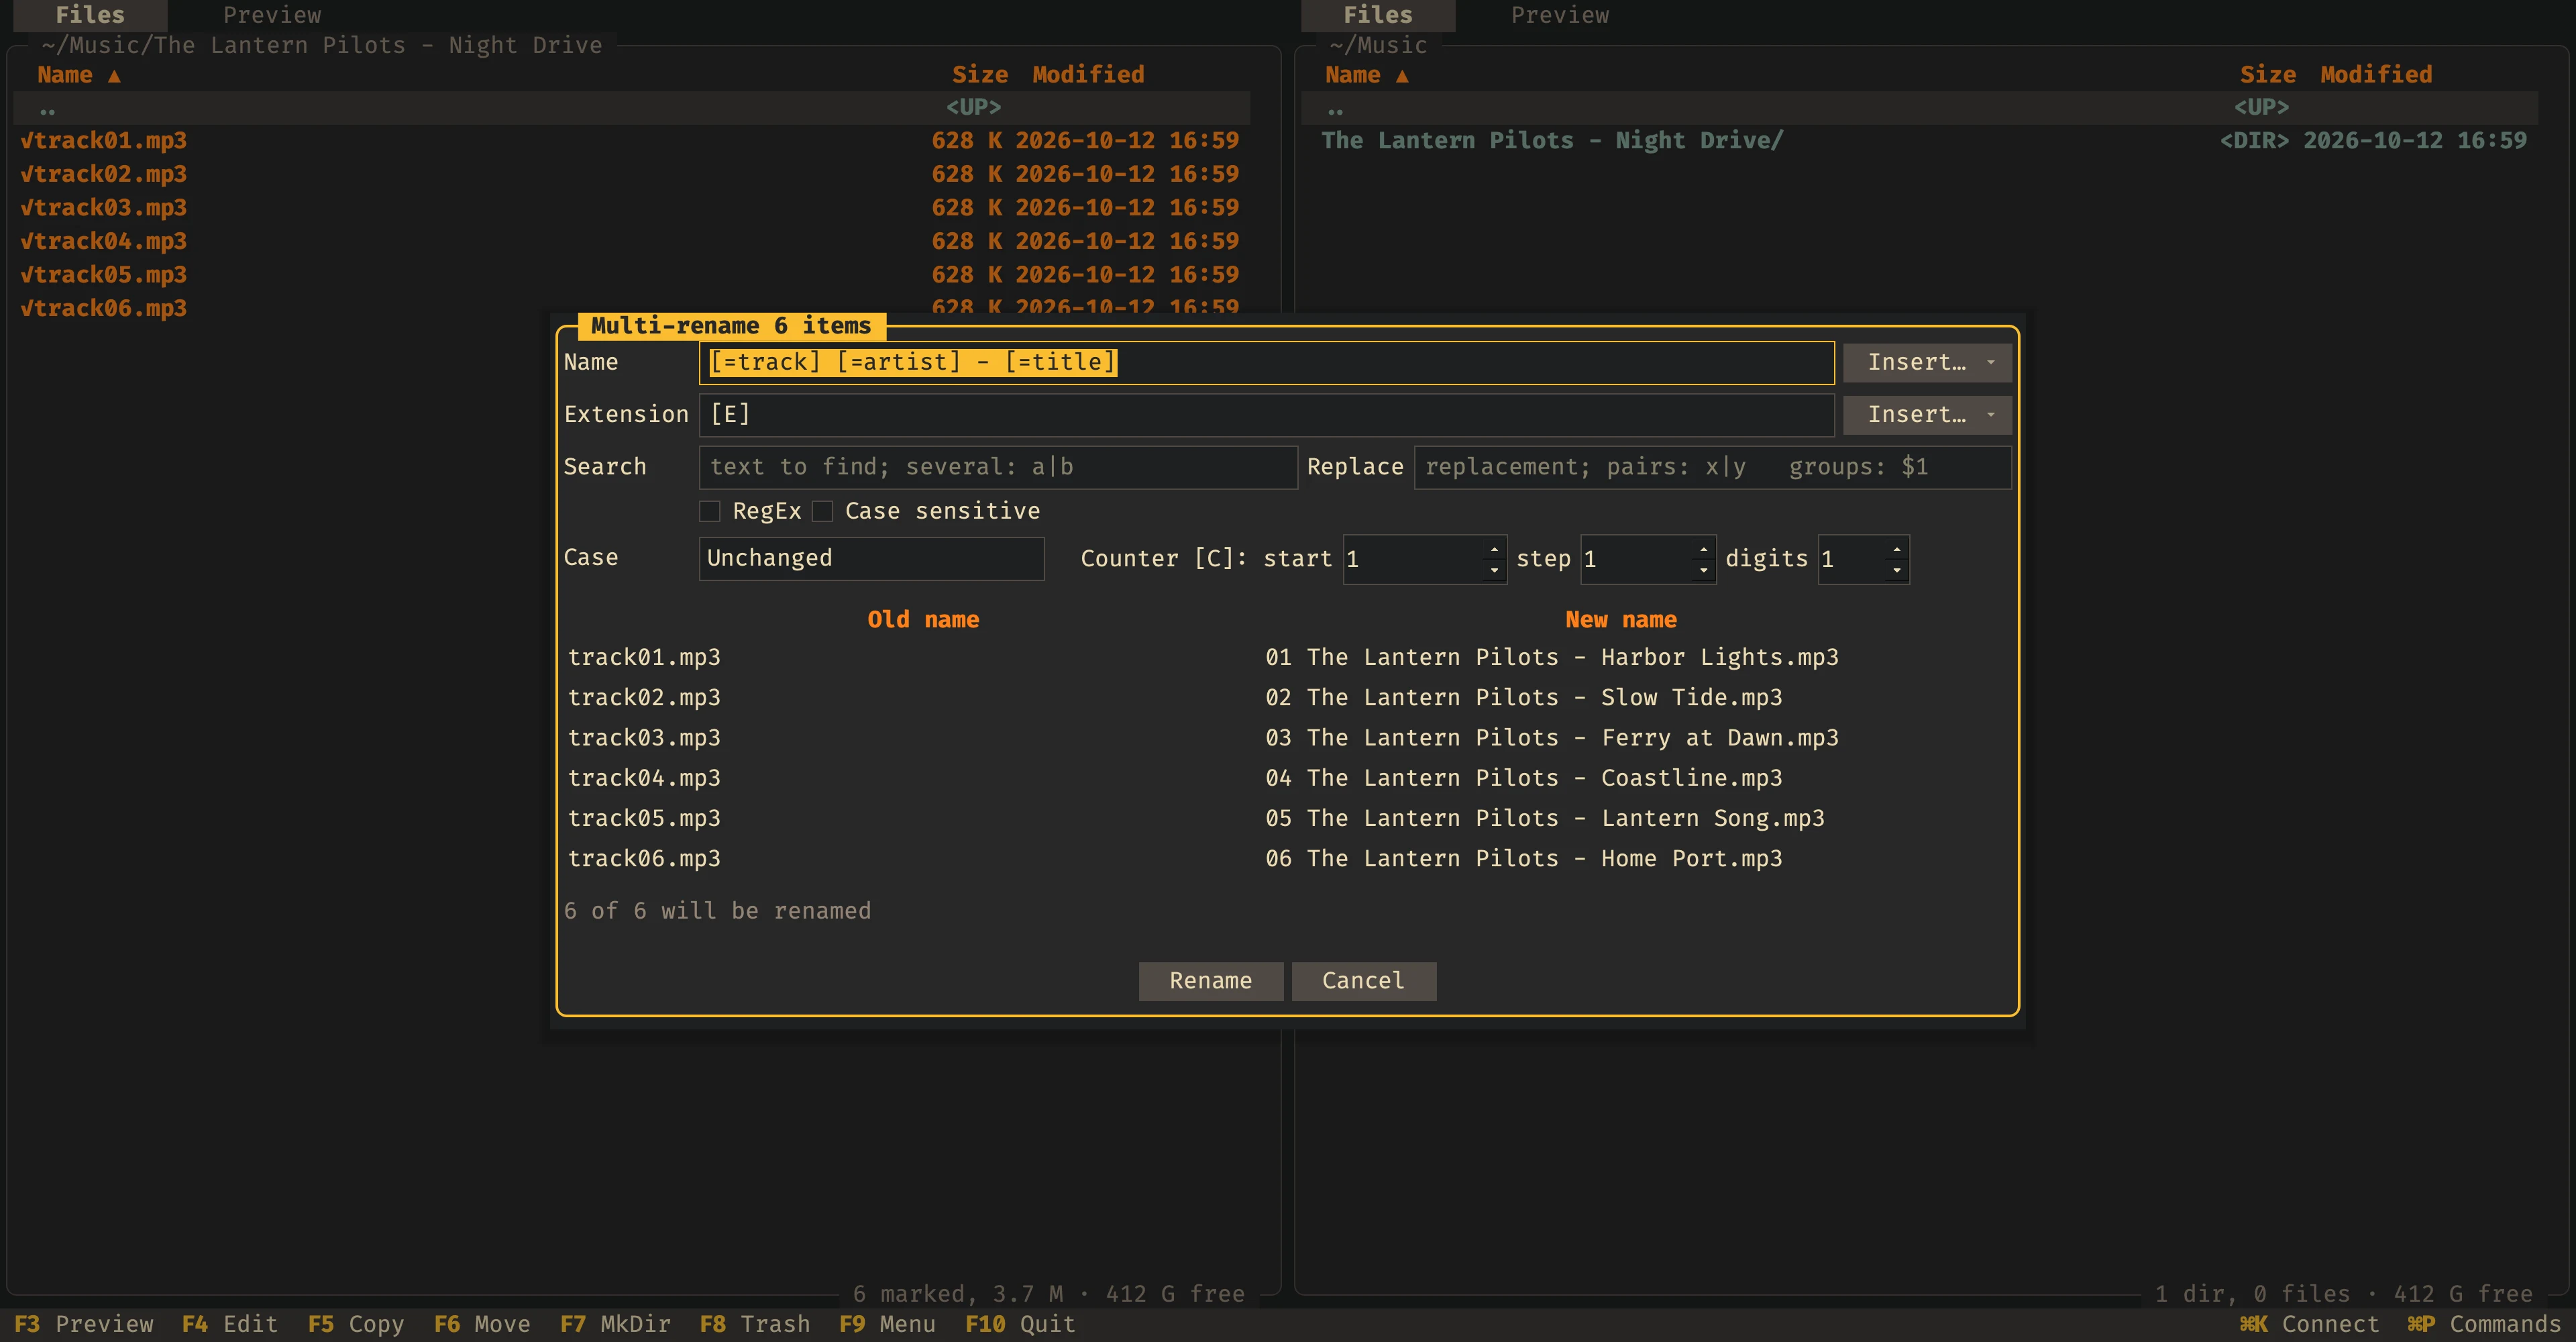Click the right pane parent '..' row
Viewport: 2576px width, 1342px height.
coord(1920,107)
